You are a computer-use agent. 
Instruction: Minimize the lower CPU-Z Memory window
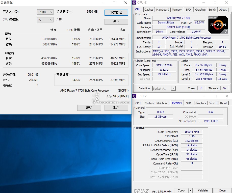pos(204,96)
